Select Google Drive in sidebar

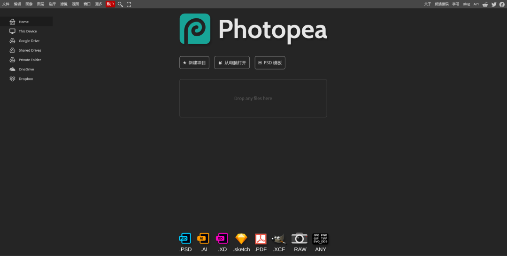(29, 41)
